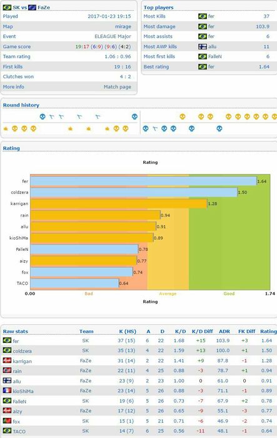The width and height of the screenshot is (277, 438).
Task: Click allu in Most AWP kills row
Action: [x=212, y=47]
